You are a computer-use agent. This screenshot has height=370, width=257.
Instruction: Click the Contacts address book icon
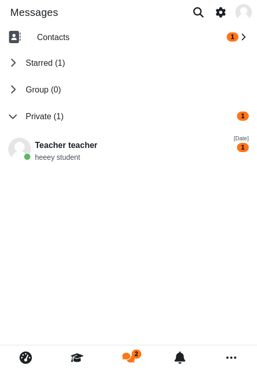coord(15,37)
